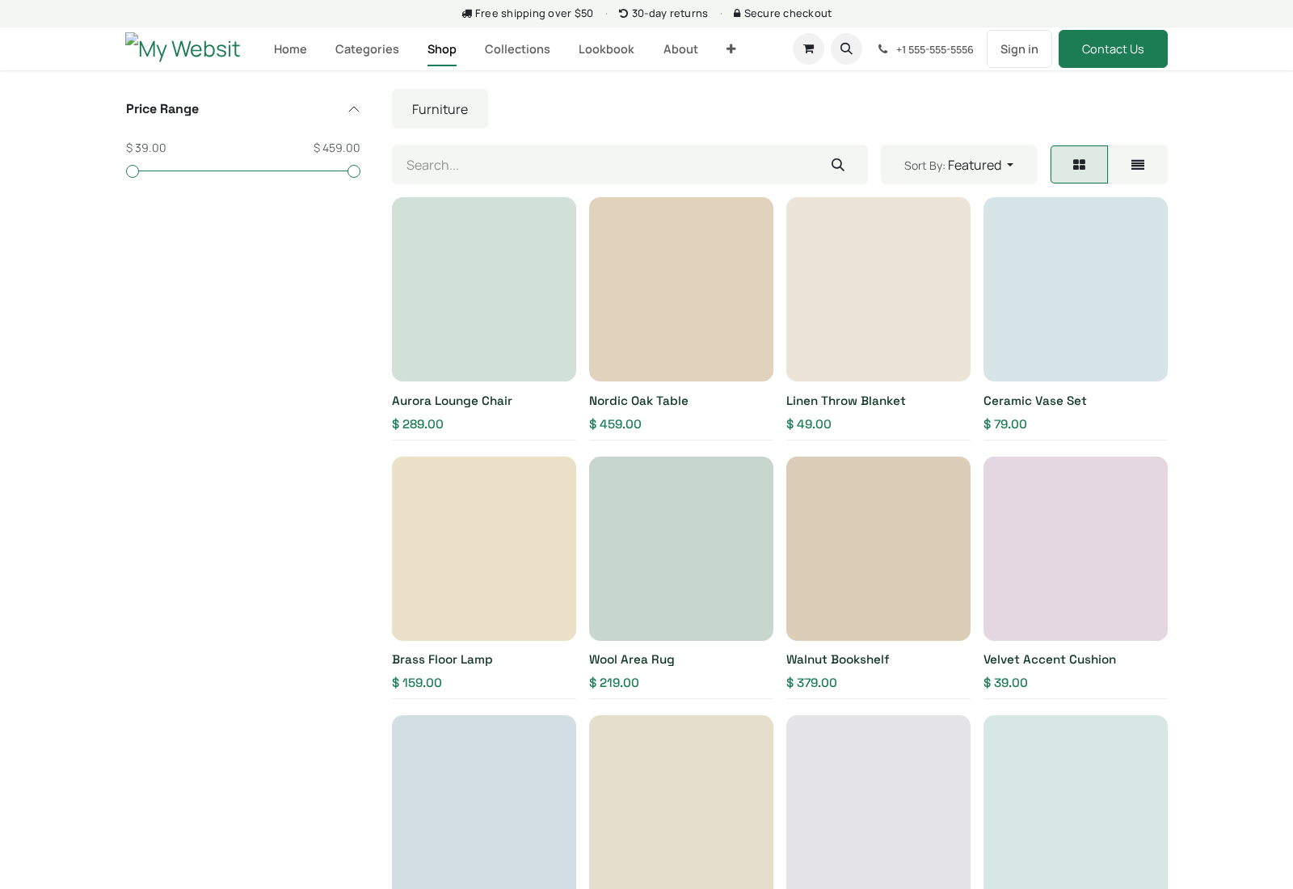
Task: Collapse the Price Range section
Action: (354, 109)
